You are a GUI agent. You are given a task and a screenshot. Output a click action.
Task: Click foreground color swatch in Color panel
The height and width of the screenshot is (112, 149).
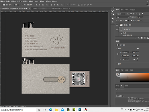pos(117,74)
